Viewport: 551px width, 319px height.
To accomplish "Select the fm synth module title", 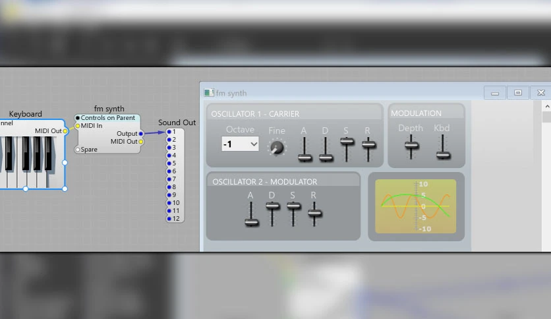I will (109, 109).
